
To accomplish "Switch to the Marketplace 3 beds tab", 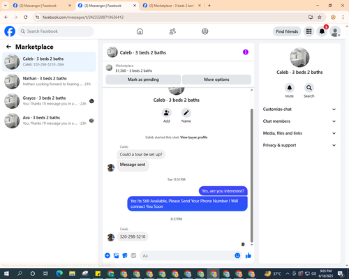I will tap(171, 6).
